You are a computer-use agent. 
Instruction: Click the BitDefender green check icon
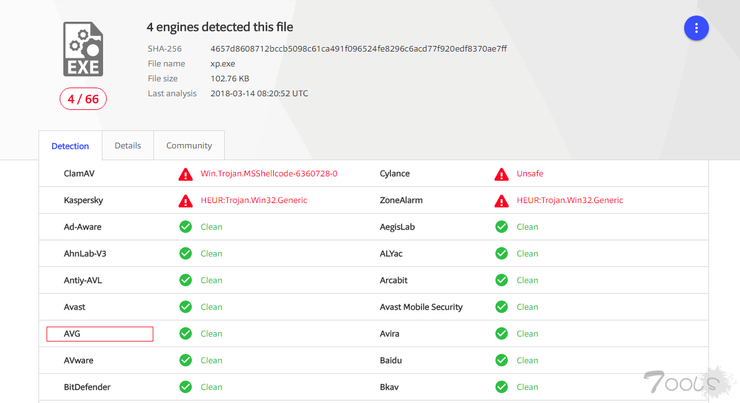pyautogui.click(x=186, y=387)
